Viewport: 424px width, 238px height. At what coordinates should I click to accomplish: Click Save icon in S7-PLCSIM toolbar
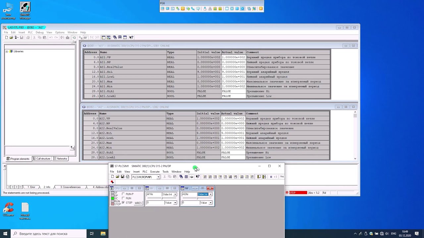(x=123, y=177)
